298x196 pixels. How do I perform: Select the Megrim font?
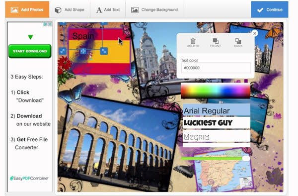217,136
